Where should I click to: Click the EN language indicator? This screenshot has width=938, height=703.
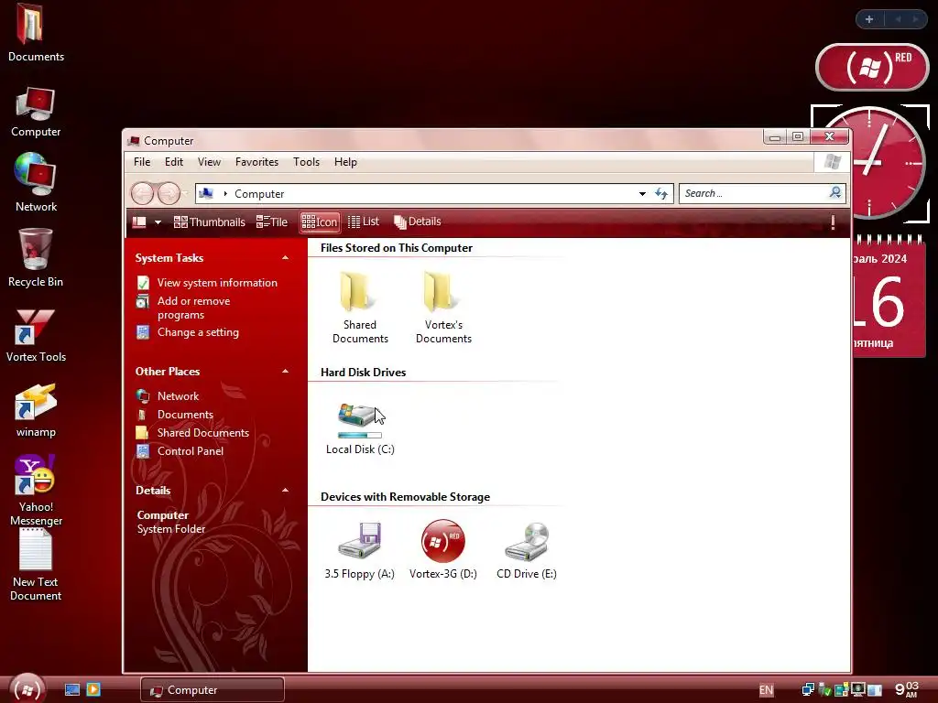pyautogui.click(x=766, y=690)
